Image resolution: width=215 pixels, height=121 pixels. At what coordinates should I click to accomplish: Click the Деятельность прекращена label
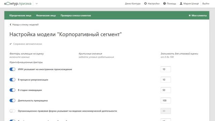pyautogui.click(x=33, y=100)
